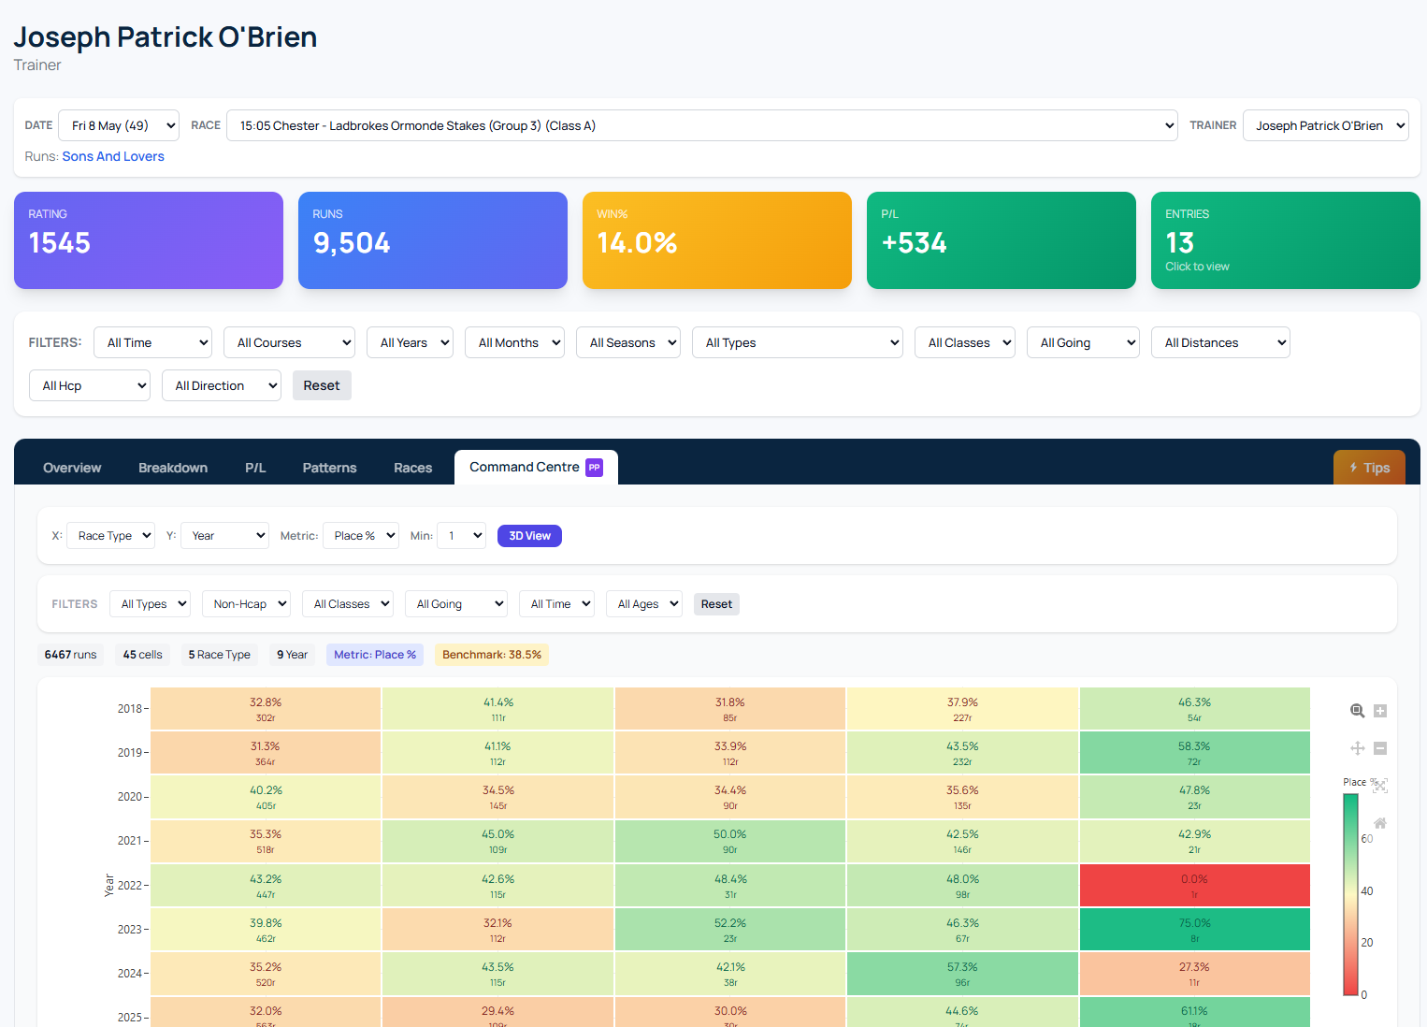Click the PP badge on Command Centre
The width and height of the screenshot is (1427, 1027).
(x=594, y=468)
